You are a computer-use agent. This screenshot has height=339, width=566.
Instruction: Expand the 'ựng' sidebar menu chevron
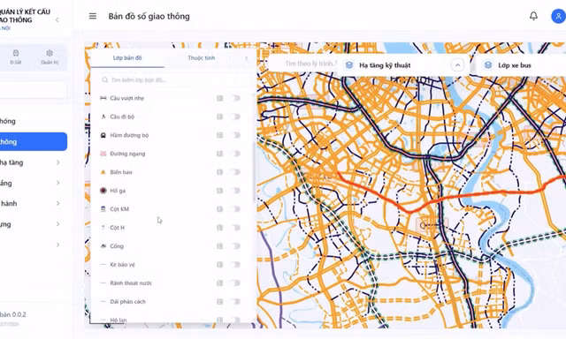pos(57,224)
